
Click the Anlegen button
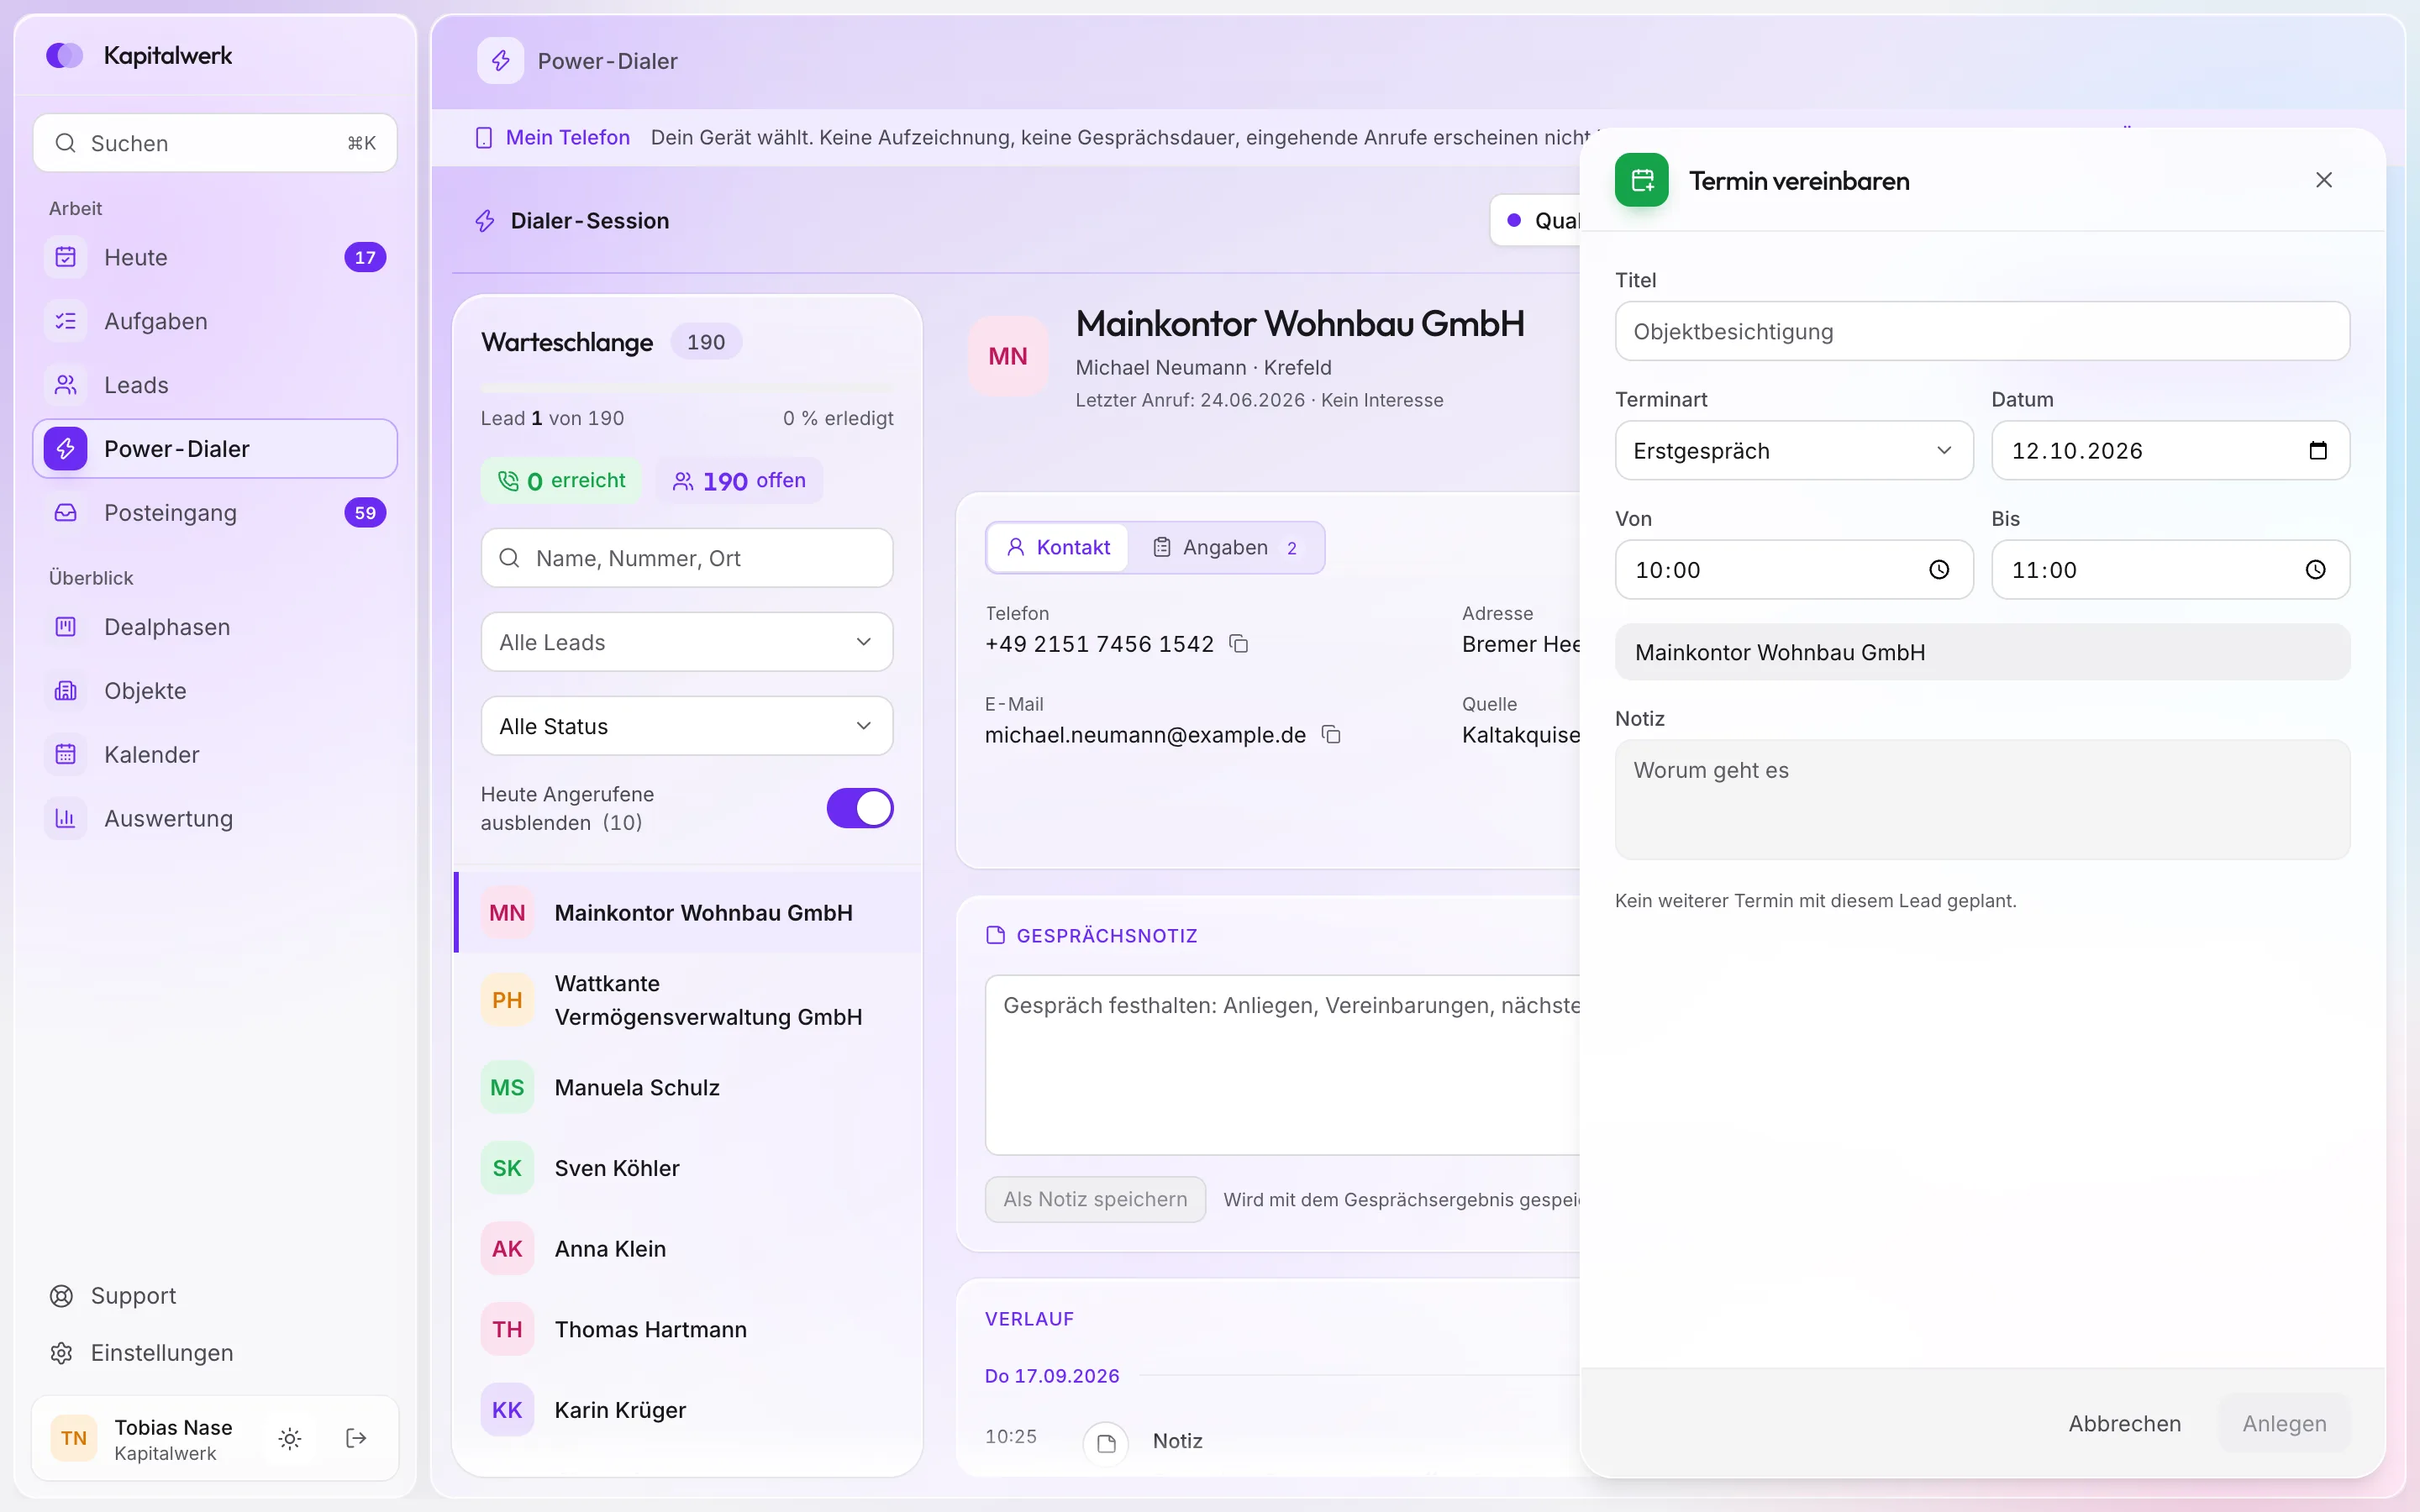pos(2284,1424)
